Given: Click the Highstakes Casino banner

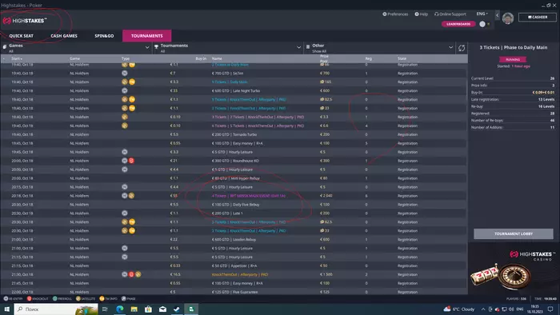Looking at the screenshot, I should click(514, 269).
